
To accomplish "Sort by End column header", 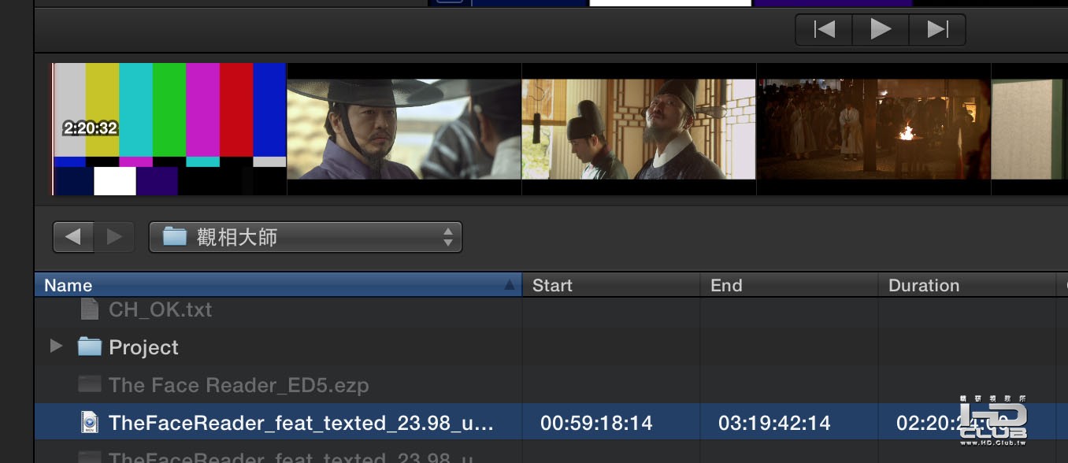I will tap(789, 285).
